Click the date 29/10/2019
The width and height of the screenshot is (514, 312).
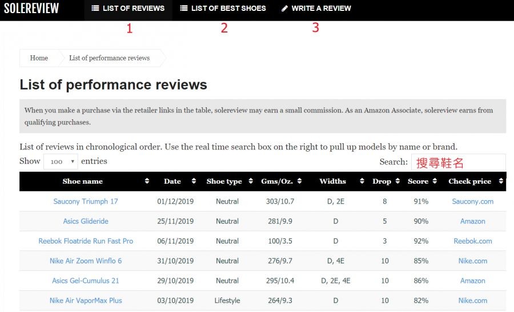pyautogui.click(x=175, y=281)
